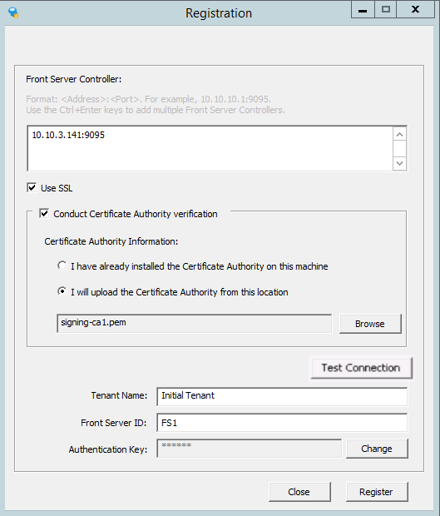Maximize the Registration window
Viewport: 440px width, 516px height.
tap(385, 10)
